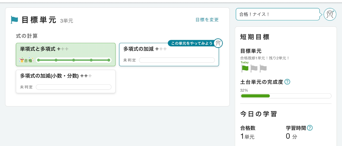This screenshot has height=146, width=342.
Task: Click 未判定 label on 多項式の加減(小数・分数) card
Action: coord(26,87)
